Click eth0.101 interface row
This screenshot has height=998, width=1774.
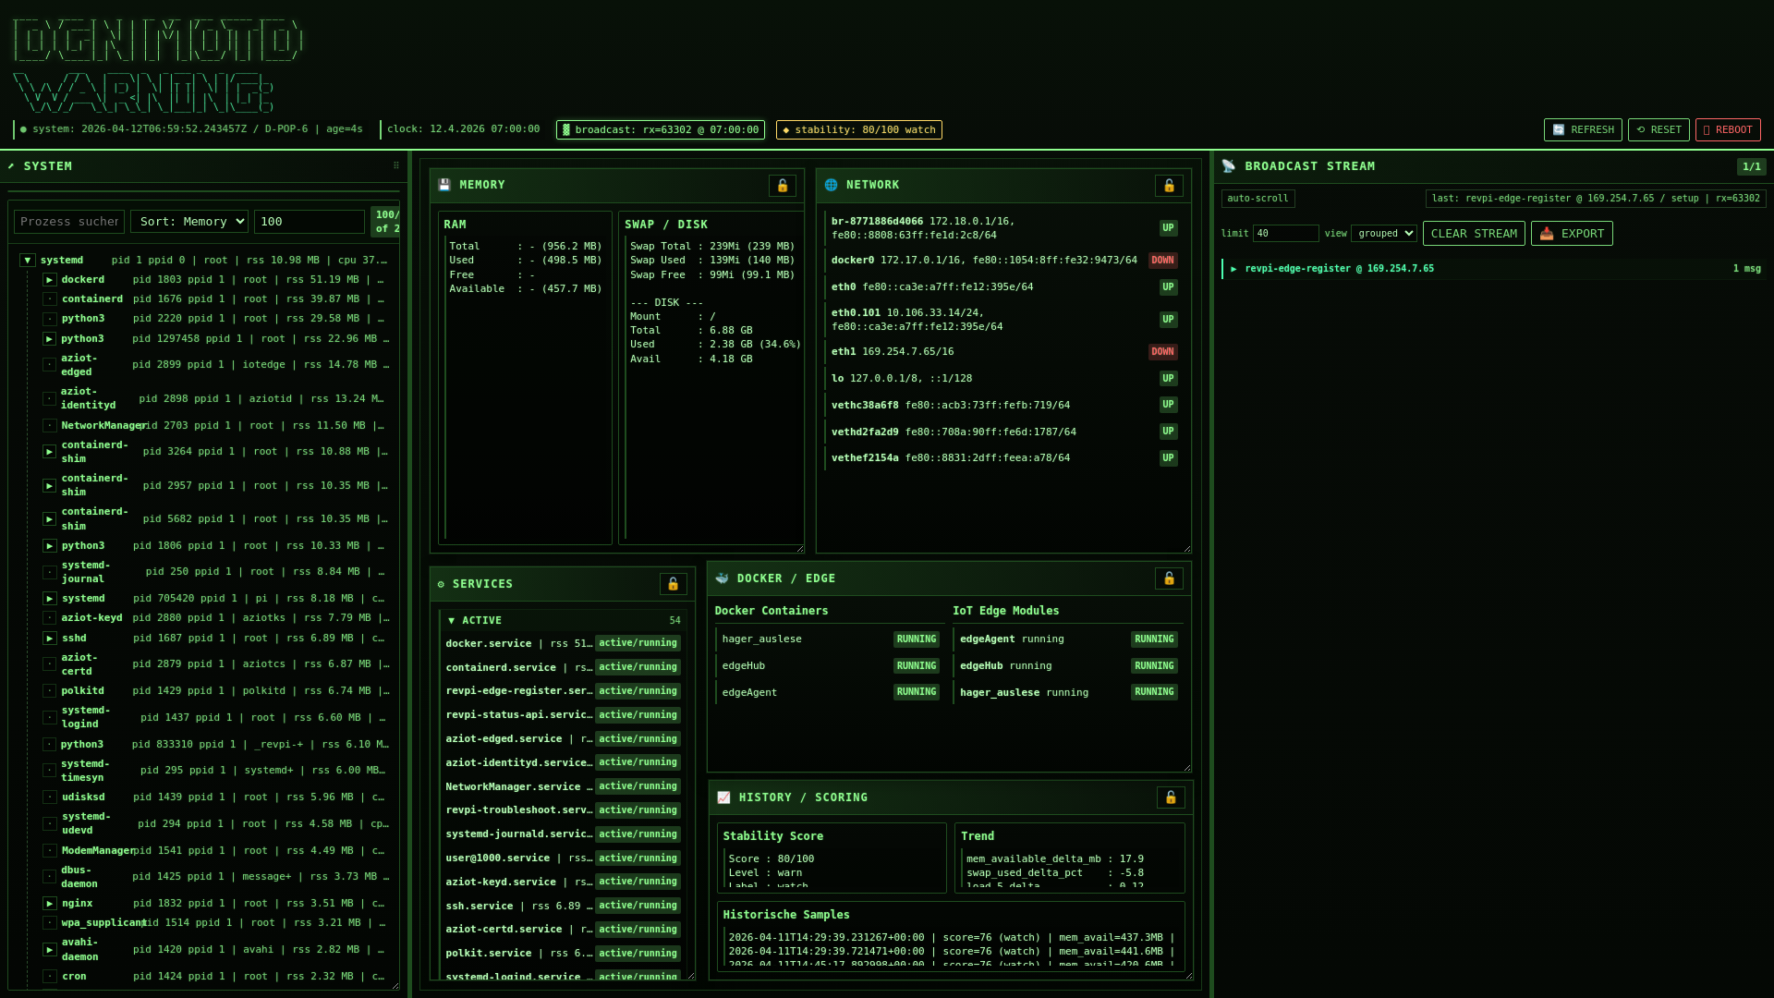click(1002, 320)
